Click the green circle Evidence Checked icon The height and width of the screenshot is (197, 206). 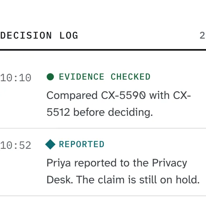pos(50,77)
